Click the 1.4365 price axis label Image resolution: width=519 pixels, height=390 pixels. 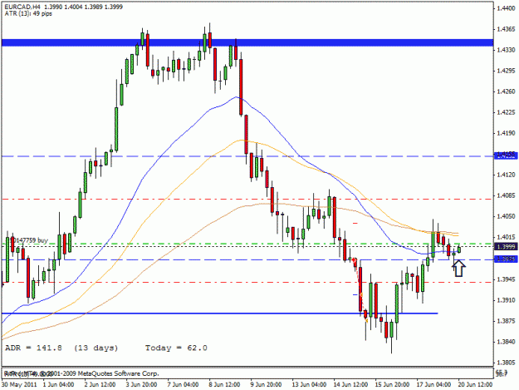point(506,29)
